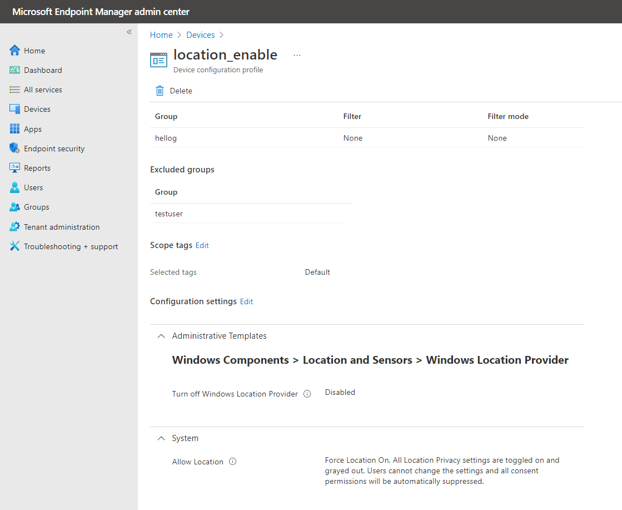
Task: Click the Users person icon
Action: click(14, 187)
